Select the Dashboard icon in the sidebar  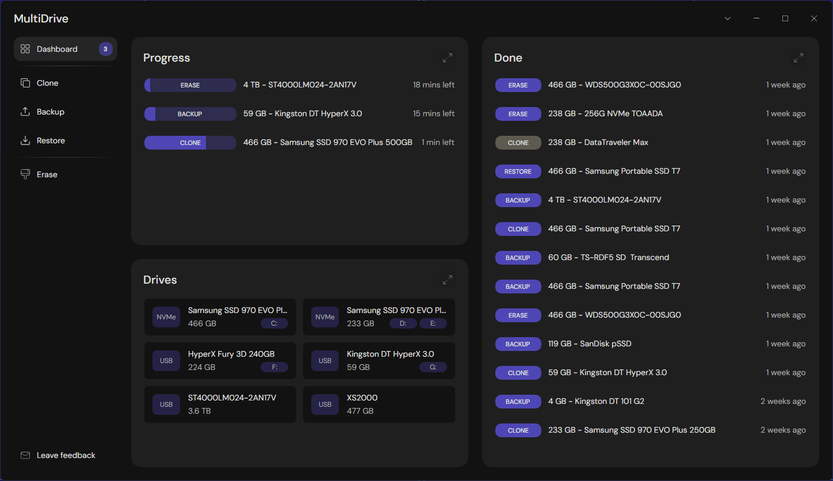coord(25,49)
